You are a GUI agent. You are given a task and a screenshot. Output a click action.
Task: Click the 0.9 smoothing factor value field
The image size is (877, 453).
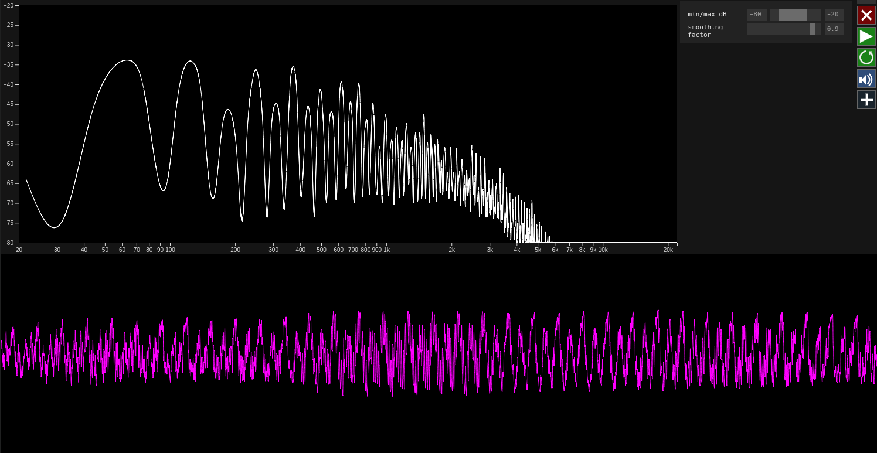click(834, 29)
